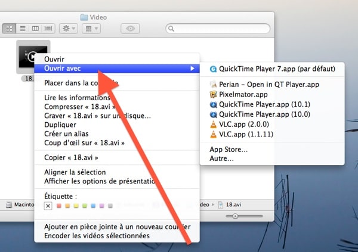Apply the blue label color

[x=93, y=206]
